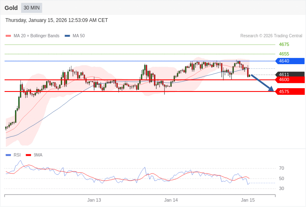Click the 30 MIN timeframe badge
Viewport: 306px width, 207px height.
point(32,8)
